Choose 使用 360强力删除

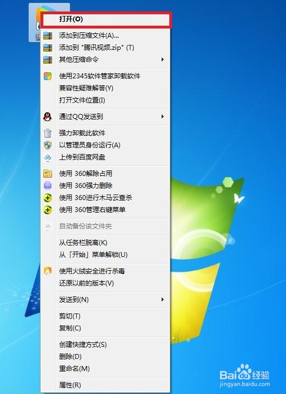(106, 186)
